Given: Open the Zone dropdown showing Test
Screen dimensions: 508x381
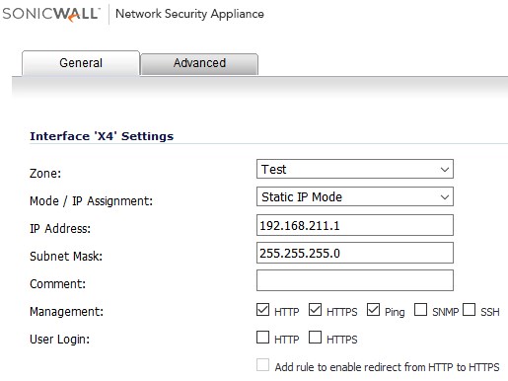Looking at the screenshot, I should [355, 169].
